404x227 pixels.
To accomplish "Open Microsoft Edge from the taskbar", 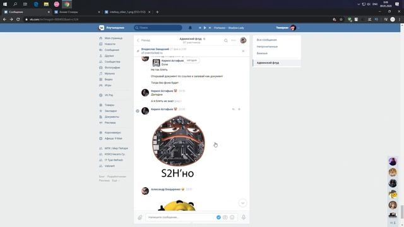I will click(36, 4).
